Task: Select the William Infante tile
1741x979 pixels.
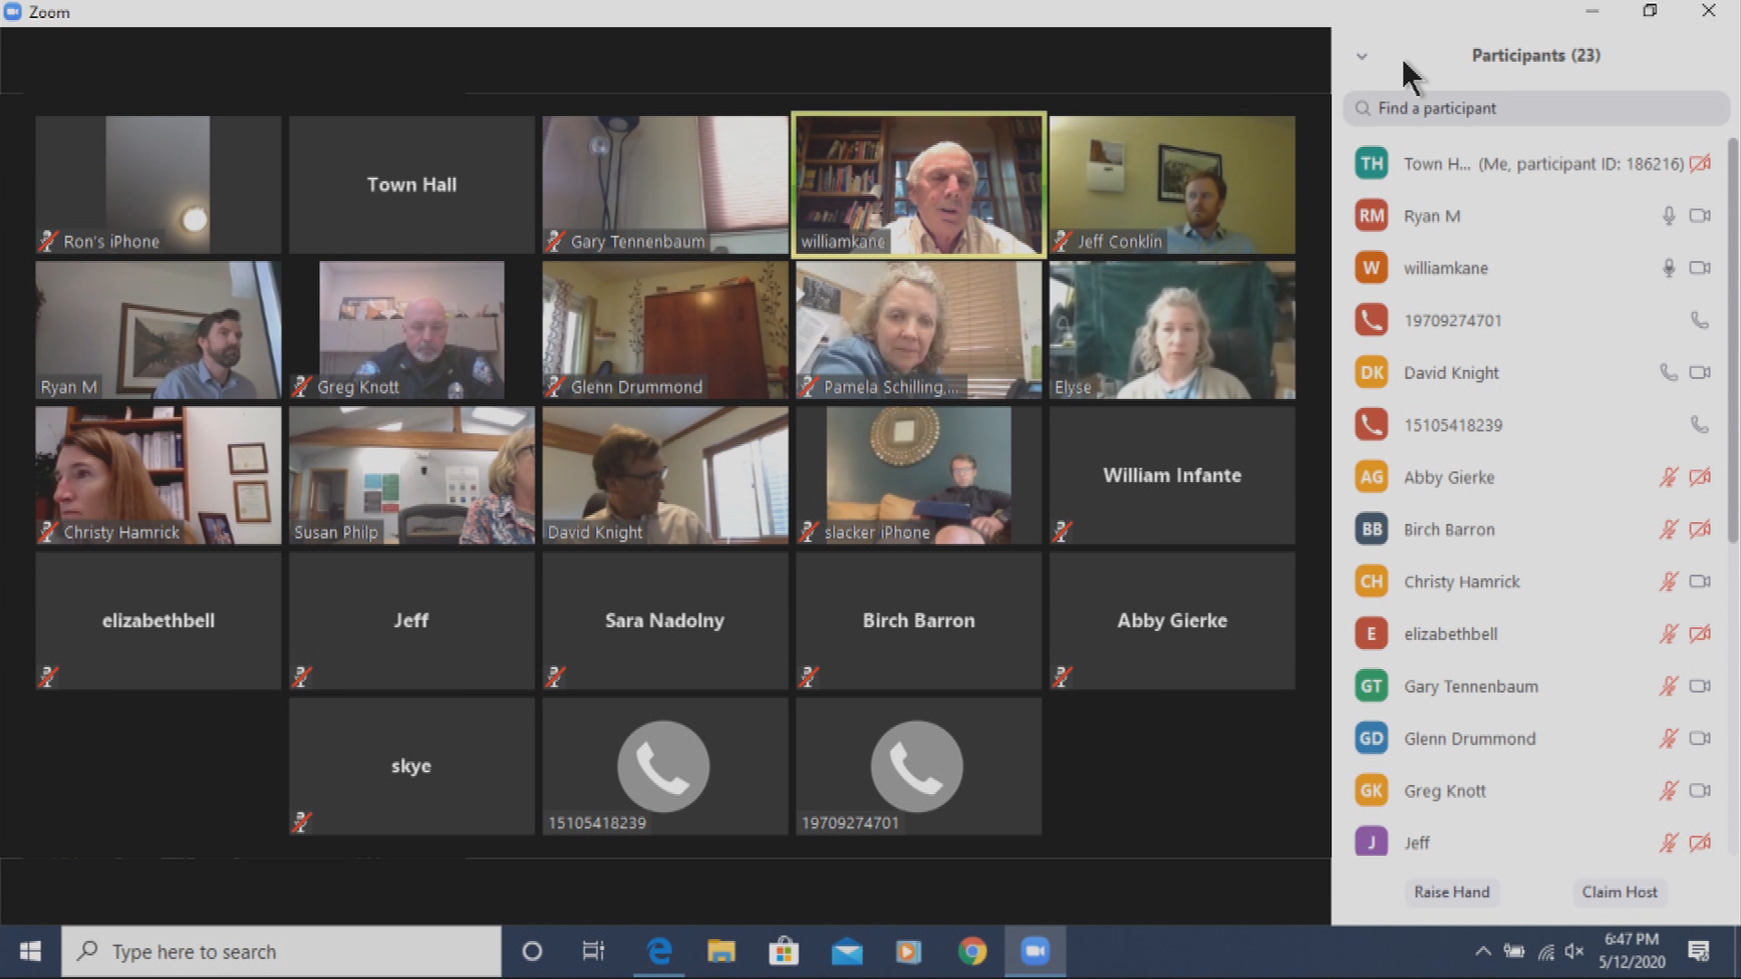Action: point(1172,475)
